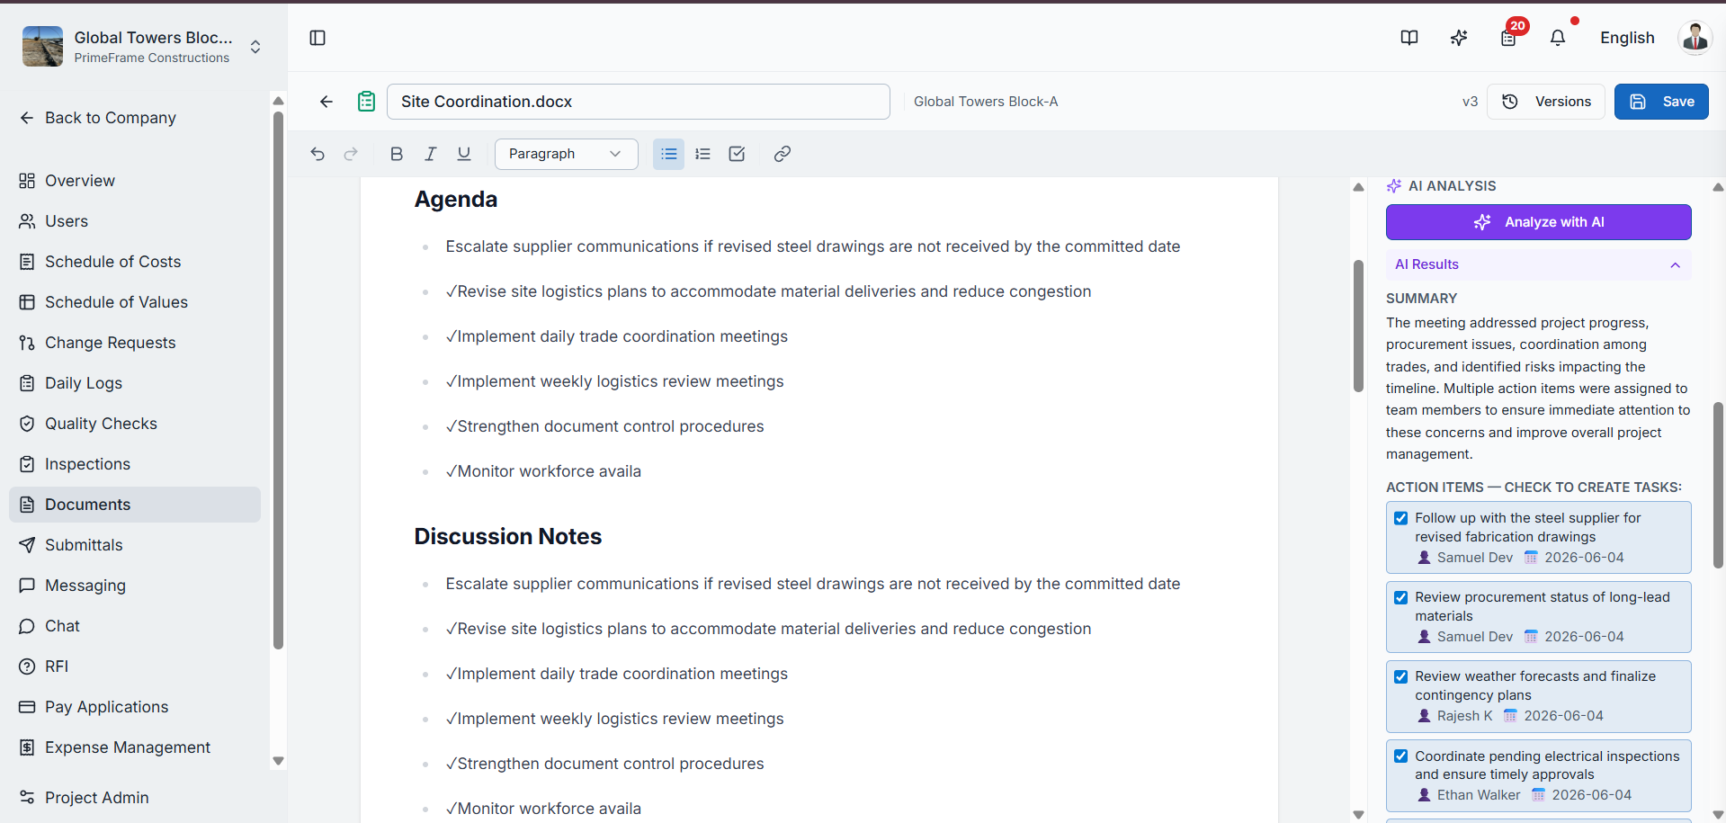Redo the last edit
This screenshot has width=1726, height=823.
pos(351,154)
